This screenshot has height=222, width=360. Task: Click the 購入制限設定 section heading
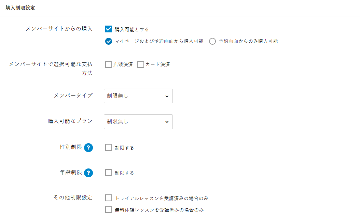point(20,8)
